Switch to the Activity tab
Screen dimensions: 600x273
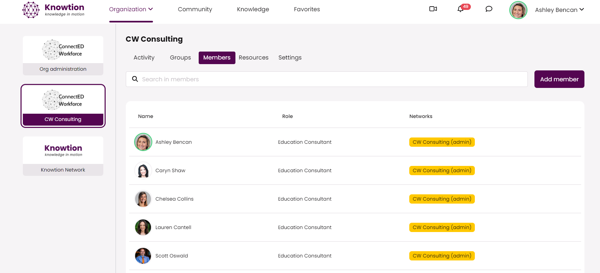pyautogui.click(x=144, y=58)
